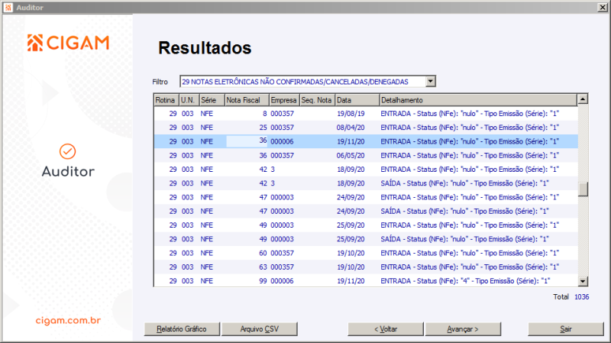Click the Total value 1036

(581, 297)
